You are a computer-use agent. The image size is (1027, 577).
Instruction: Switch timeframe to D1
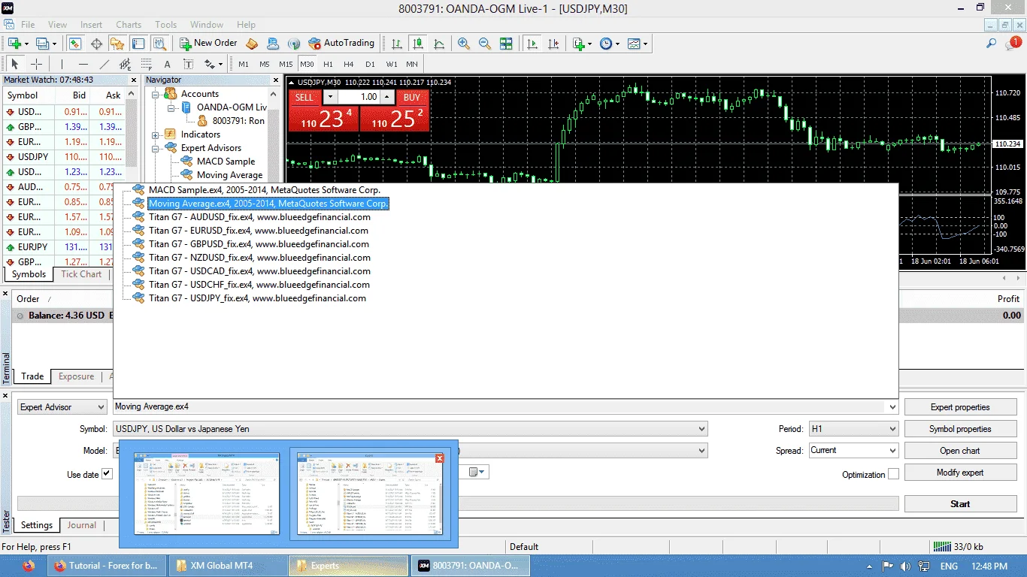coord(370,64)
